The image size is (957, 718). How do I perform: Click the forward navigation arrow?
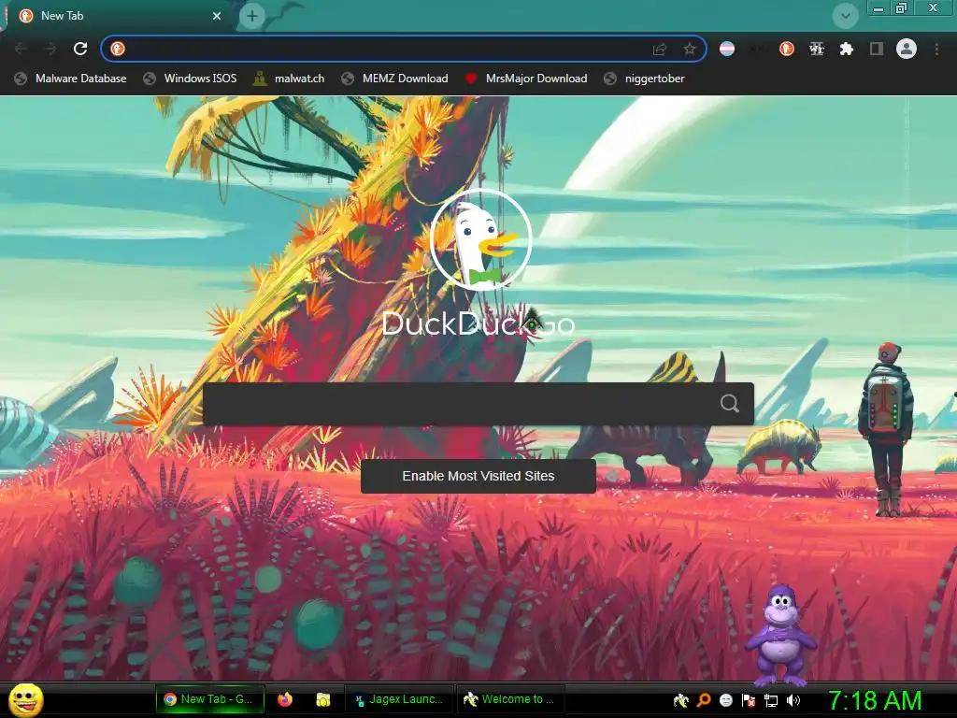(50, 49)
